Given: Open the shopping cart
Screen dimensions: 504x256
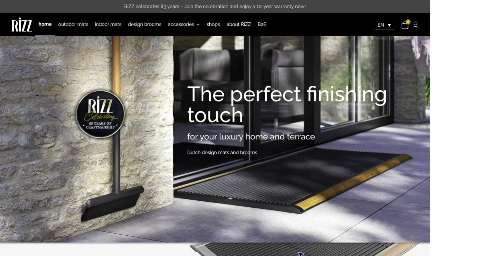Looking at the screenshot, I should (405, 25).
